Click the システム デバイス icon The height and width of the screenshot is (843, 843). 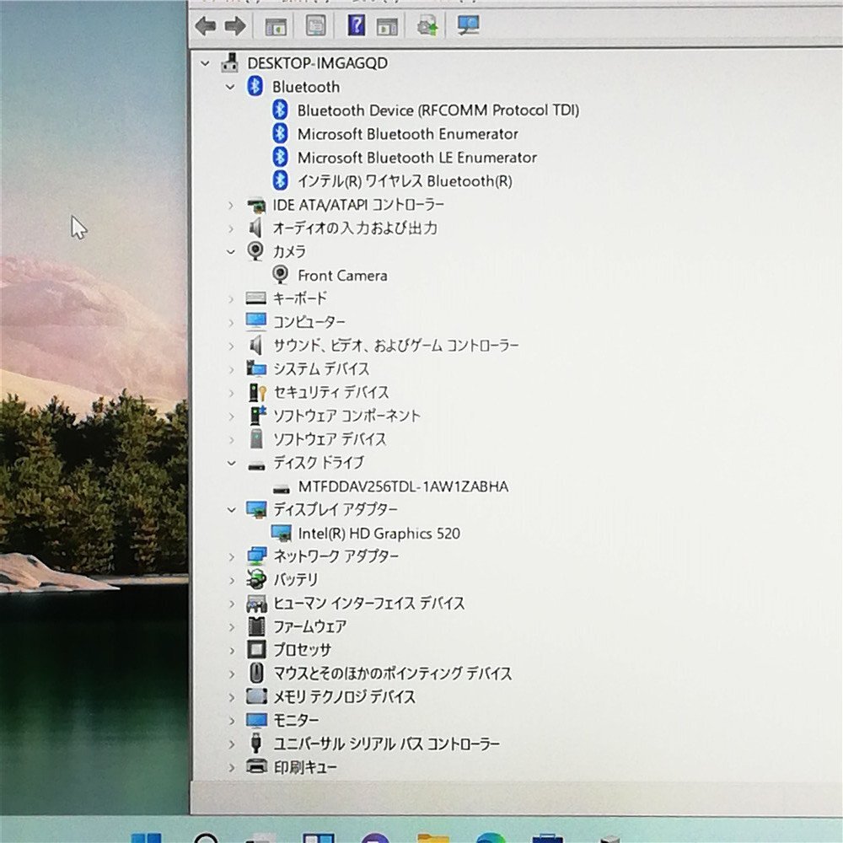point(256,369)
